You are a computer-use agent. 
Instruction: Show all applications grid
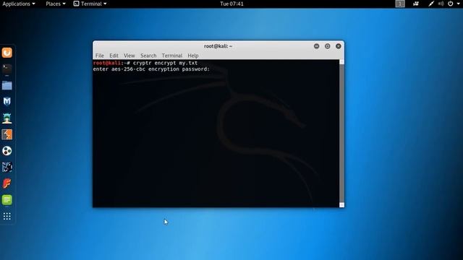[x=7, y=217]
